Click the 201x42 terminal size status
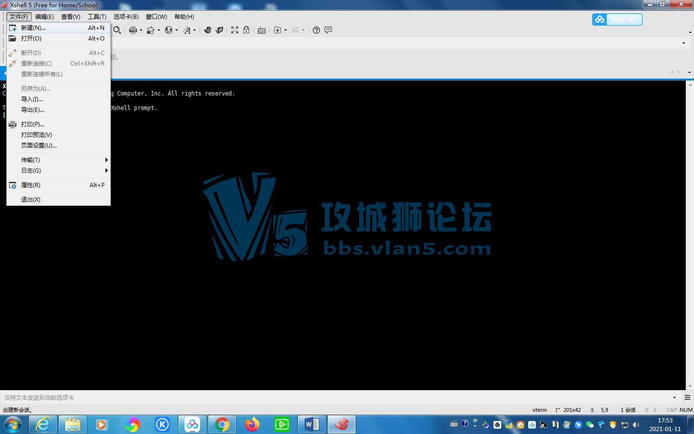This screenshot has height=434, width=694. [569, 410]
